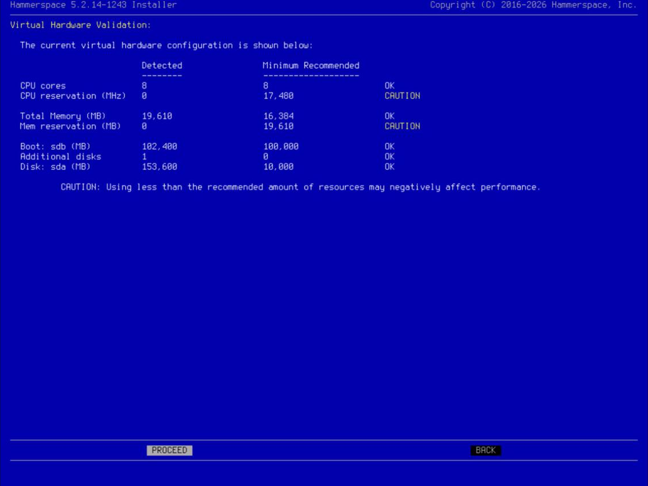Click OK status for Boot: sdb
Image resolution: width=648 pixels, height=486 pixels.
[390, 146]
